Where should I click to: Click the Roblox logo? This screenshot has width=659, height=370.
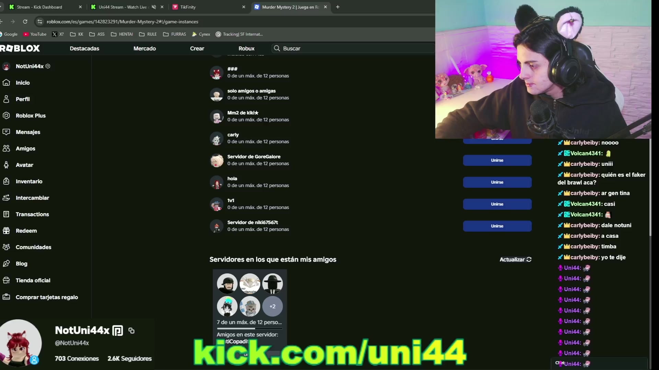20,48
